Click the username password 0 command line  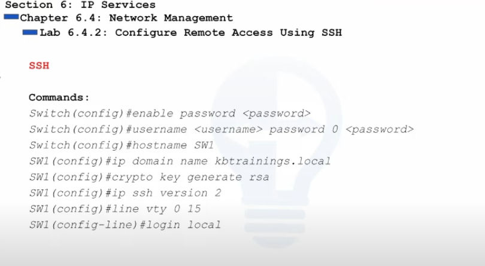coord(222,129)
